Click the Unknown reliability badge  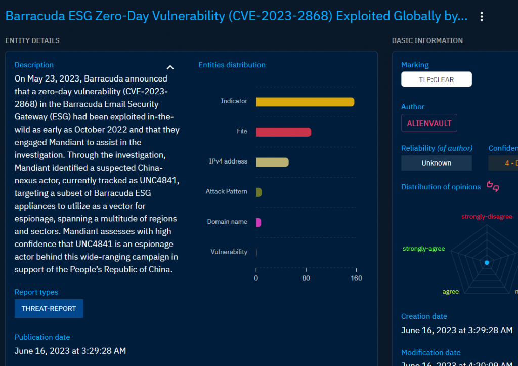[x=436, y=163]
